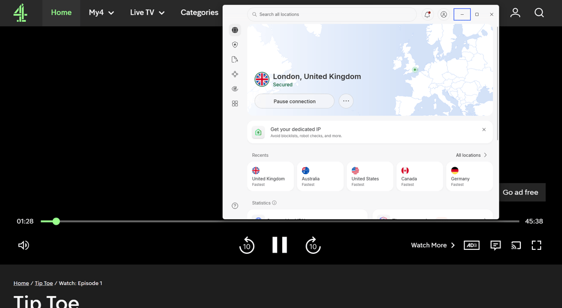
Task: Click the VPN window vertical scrollbar
Action: (497, 82)
